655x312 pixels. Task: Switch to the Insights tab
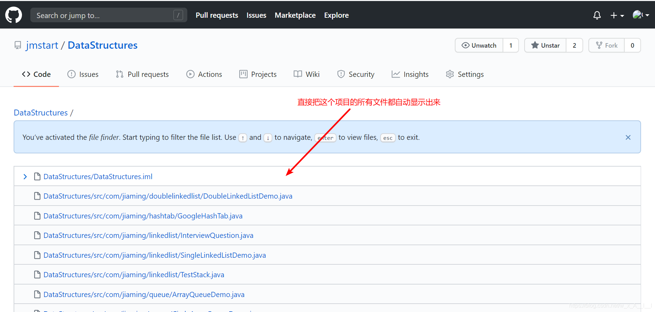tap(410, 74)
